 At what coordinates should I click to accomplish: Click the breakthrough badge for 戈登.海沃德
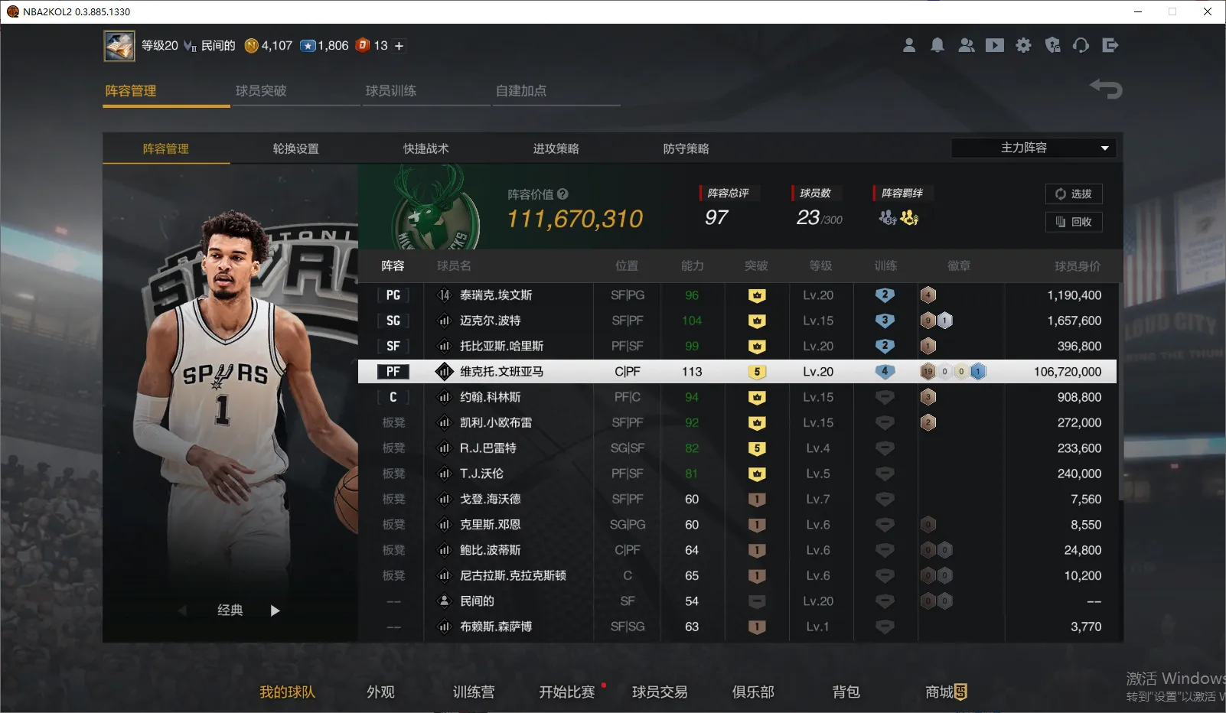[x=757, y=499]
